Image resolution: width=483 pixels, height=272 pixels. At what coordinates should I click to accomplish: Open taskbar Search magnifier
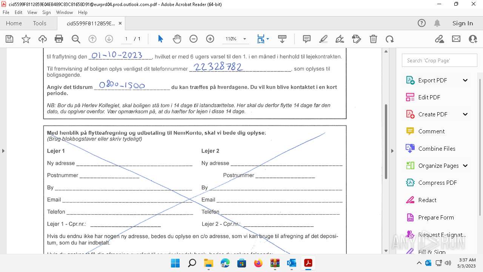click(x=192, y=263)
